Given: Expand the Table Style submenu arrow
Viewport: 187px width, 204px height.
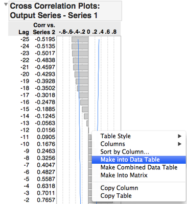Looking at the screenshot, I should click(x=179, y=136).
